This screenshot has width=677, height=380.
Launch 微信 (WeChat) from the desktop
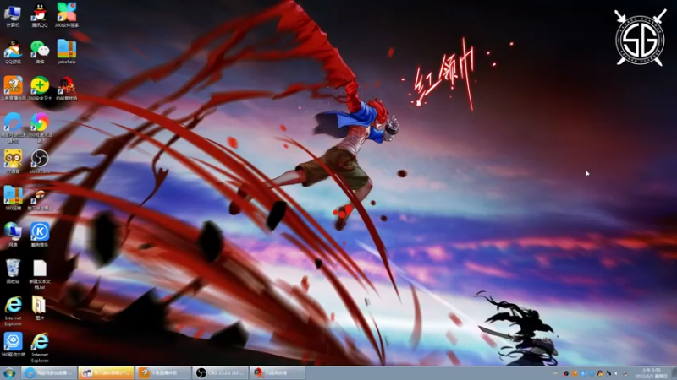39,52
